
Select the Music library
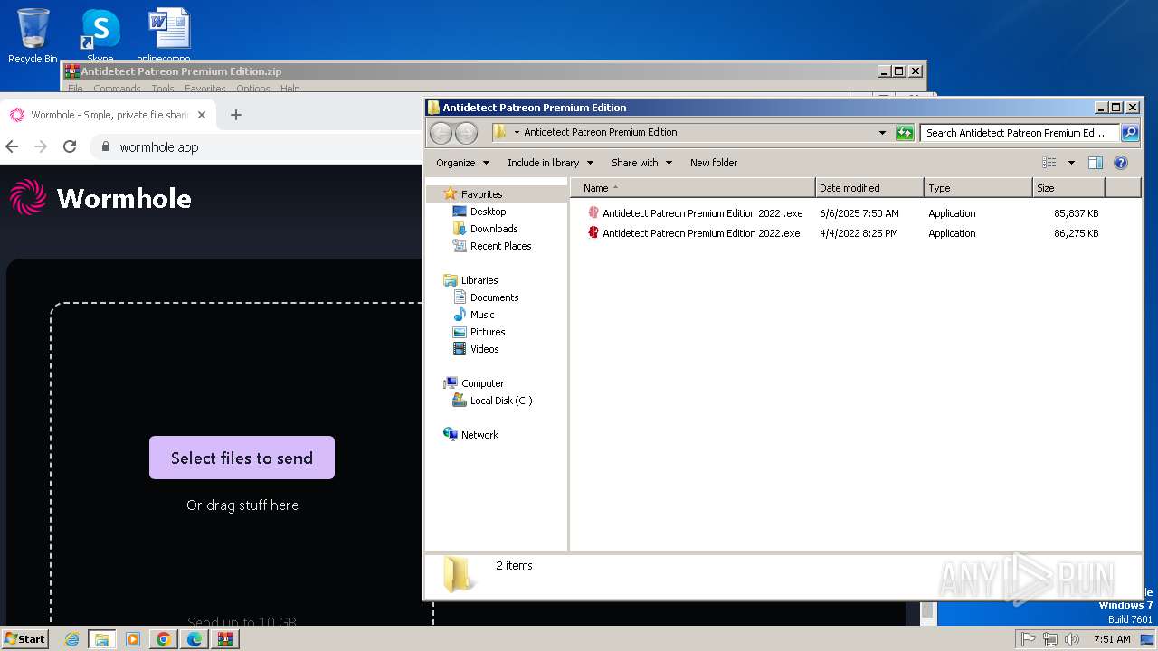pos(482,315)
